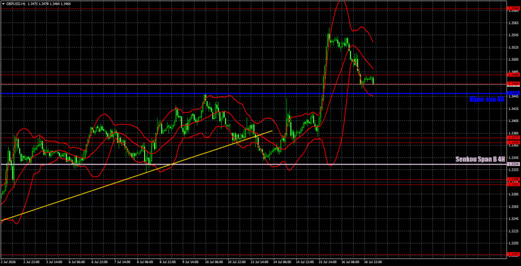Click the Kijun-sen 4H label
521x266 pixels.
[487, 99]
